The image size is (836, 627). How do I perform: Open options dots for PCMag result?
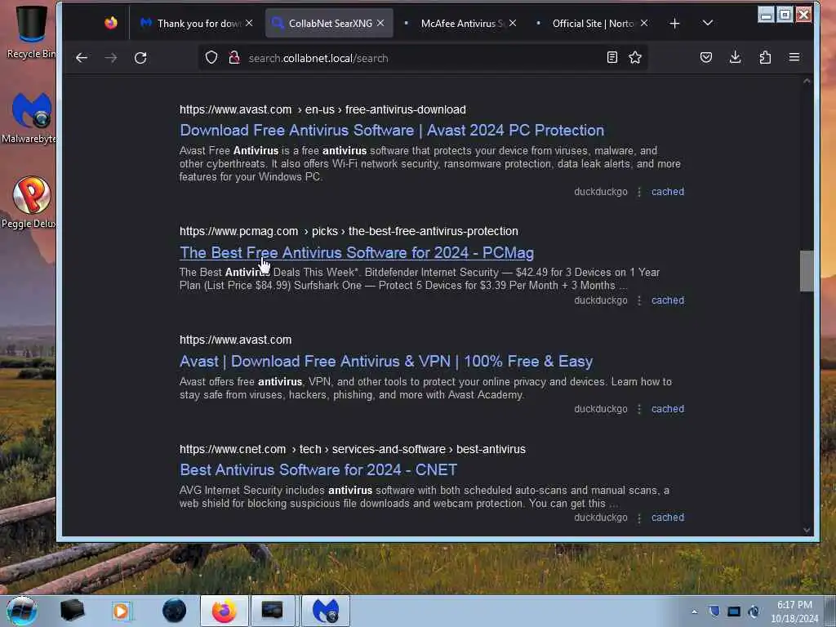coord(639,300)
